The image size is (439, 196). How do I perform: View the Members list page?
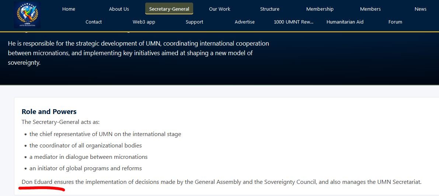click(x=370, y=9)
